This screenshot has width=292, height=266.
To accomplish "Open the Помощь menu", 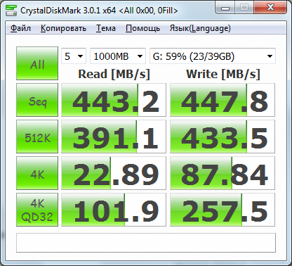I will pos(142,28).
